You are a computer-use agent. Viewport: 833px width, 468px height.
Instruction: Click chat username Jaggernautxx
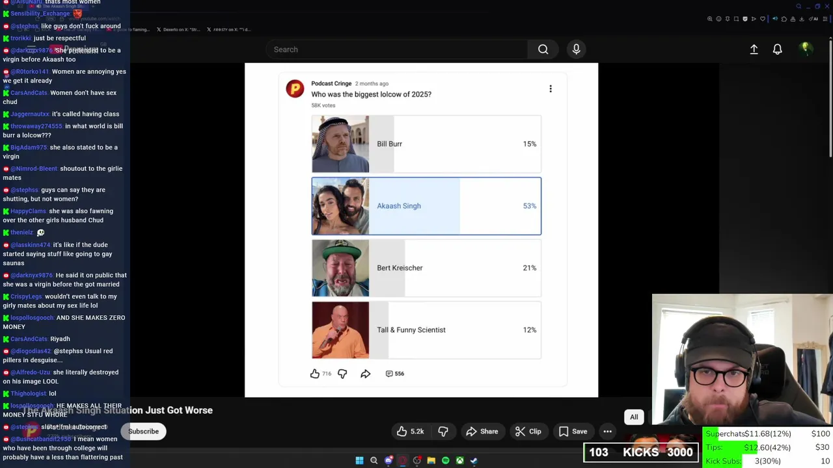(30, 114)
